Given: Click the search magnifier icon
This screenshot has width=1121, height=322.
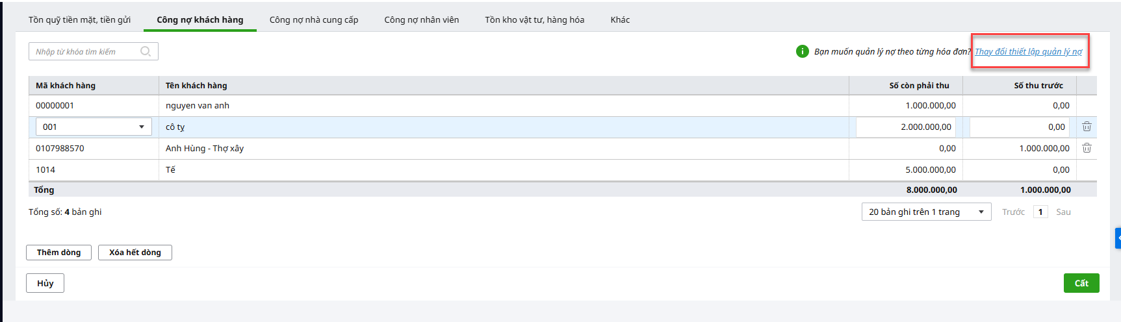Looking at the screenshot, I should click(x=146, y=51).
